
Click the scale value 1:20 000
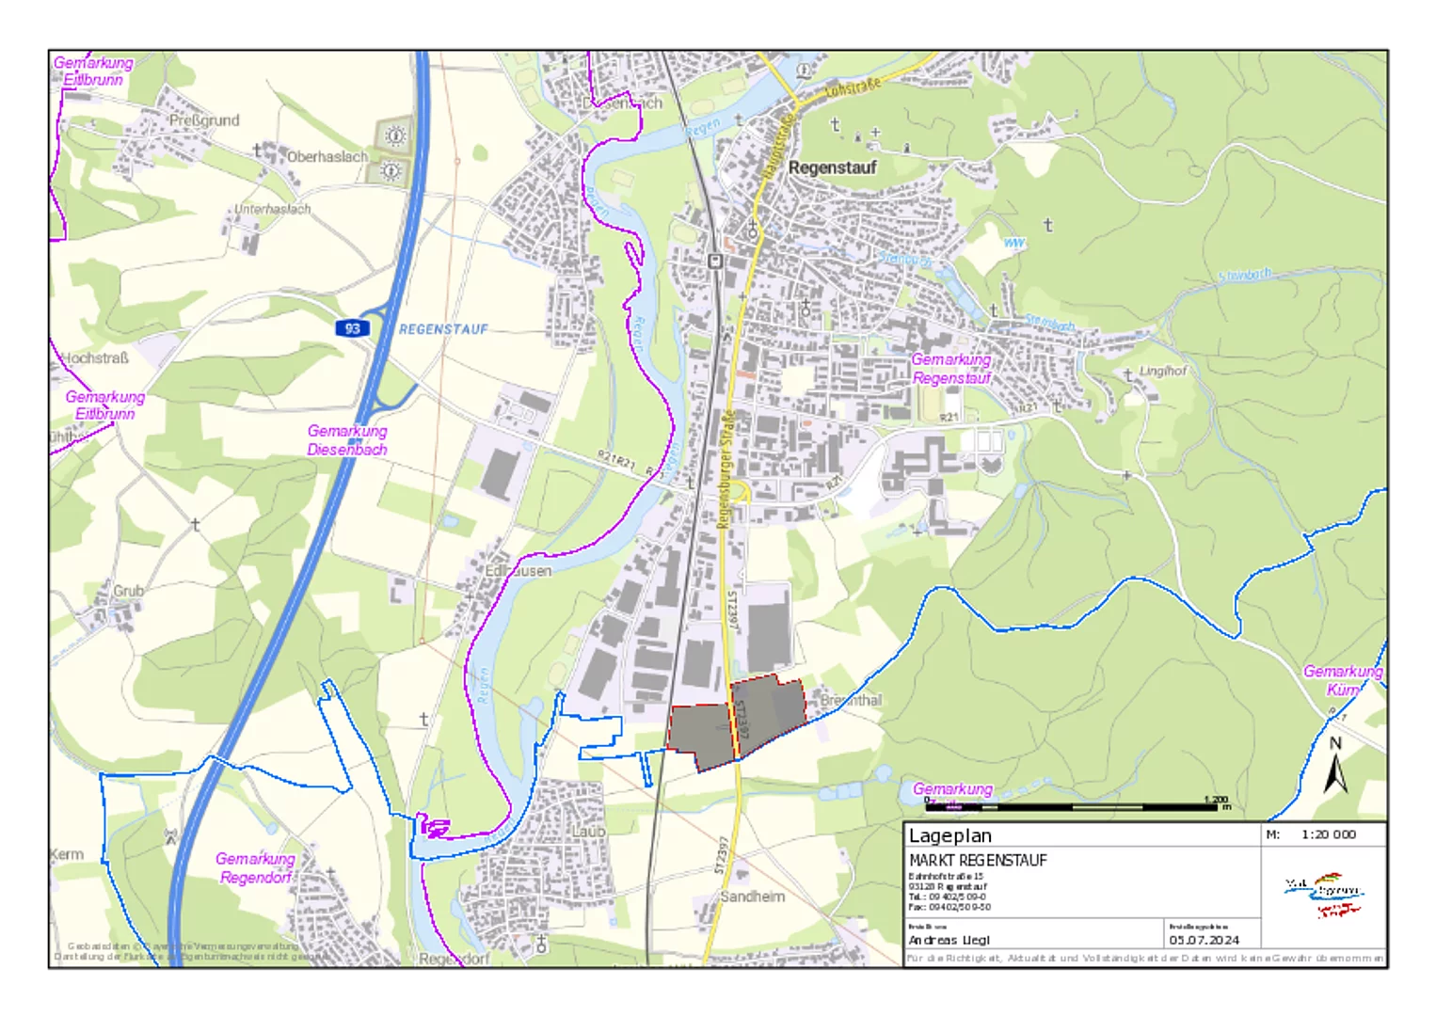[x=1328, y=834]
